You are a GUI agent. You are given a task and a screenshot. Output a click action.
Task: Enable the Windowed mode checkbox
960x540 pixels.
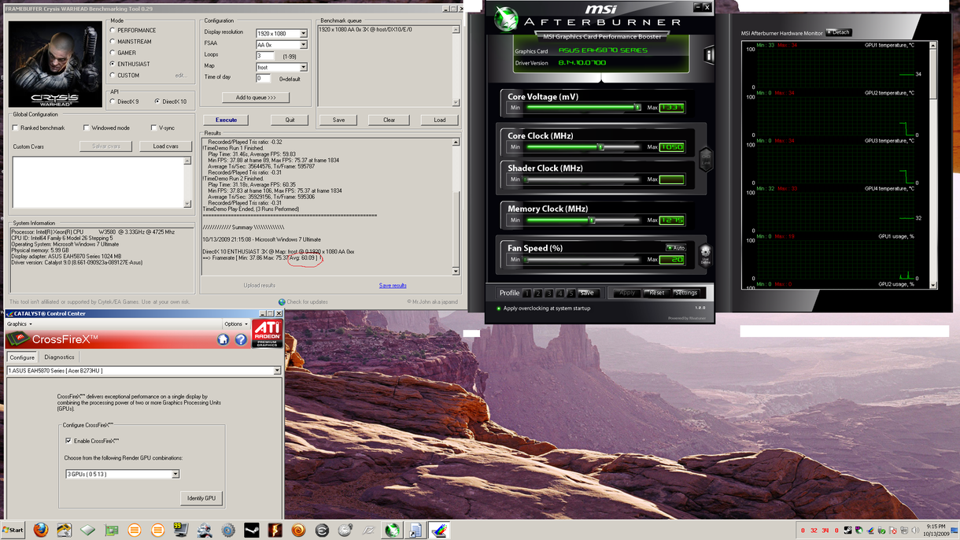click(86, 128)
